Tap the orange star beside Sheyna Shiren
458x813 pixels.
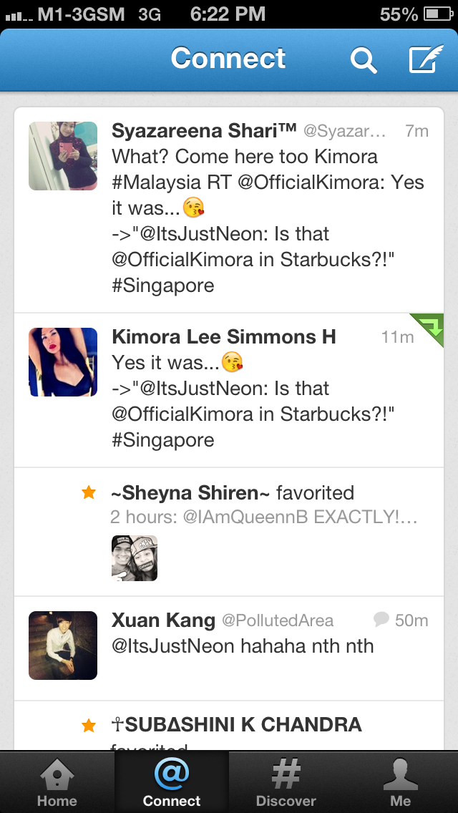(89, 492)
